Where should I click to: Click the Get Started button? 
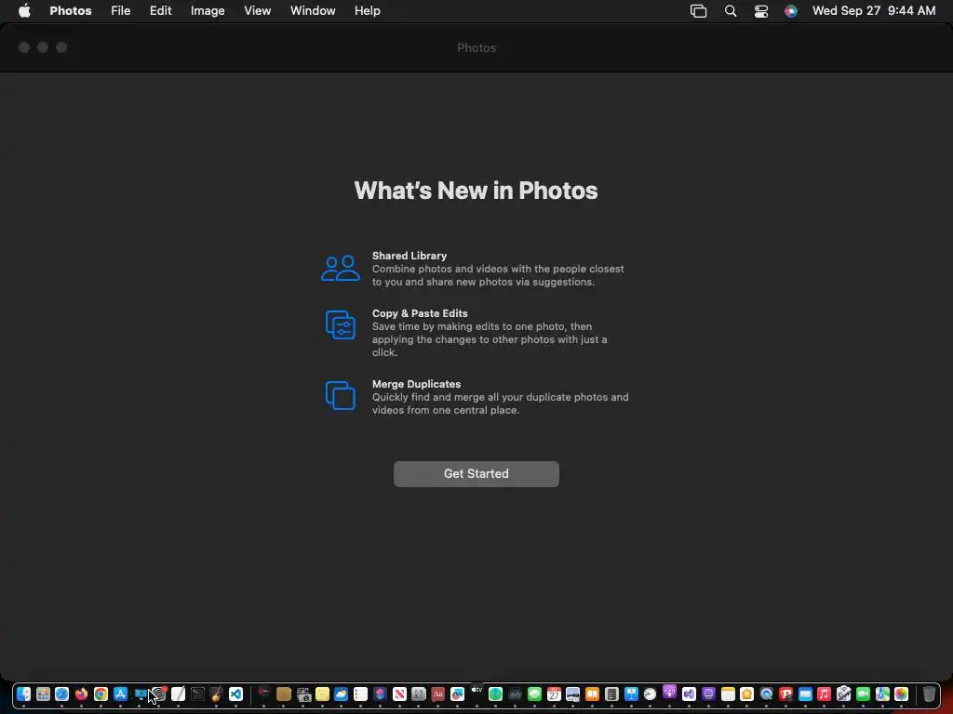pos(476,473)
